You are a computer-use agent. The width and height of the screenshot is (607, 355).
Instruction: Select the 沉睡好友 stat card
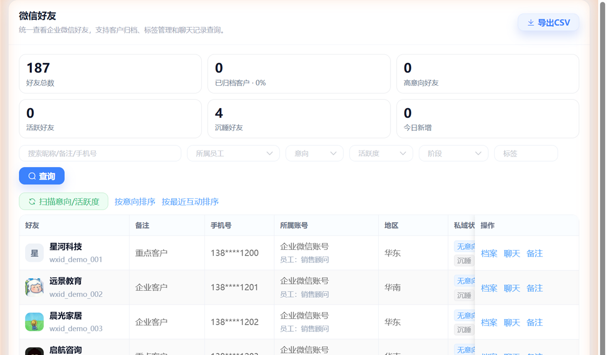click(x=299, y=119)
